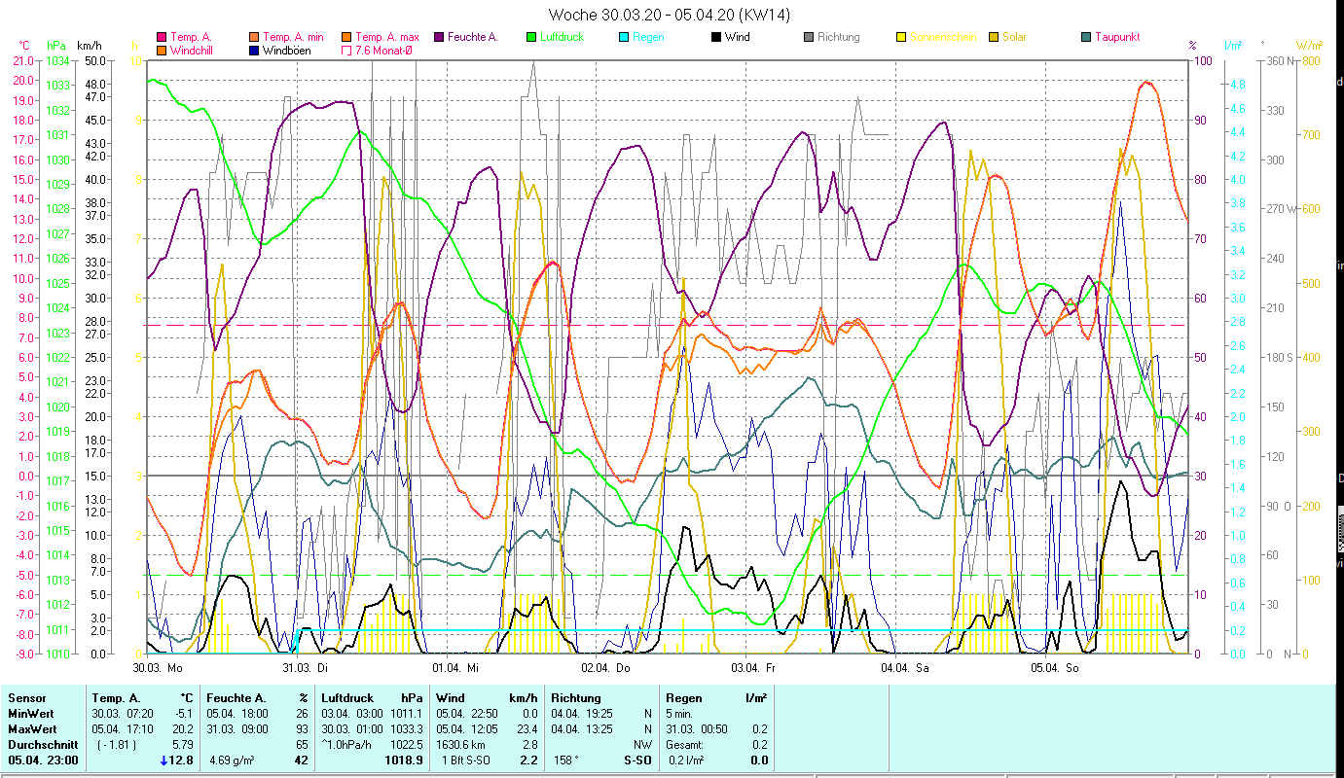Click the '05.04. 23:00' timestamp in the table
This screenshot has height=778, width=1344.
(42, 760)
